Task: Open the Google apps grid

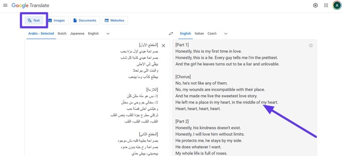Action: pyautogui.click(x=326, y=6)
